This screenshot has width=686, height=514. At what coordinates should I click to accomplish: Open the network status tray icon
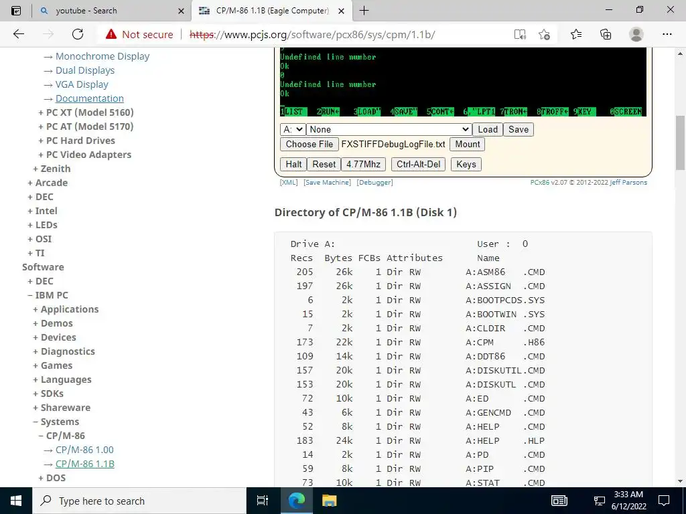click(599, 501)
